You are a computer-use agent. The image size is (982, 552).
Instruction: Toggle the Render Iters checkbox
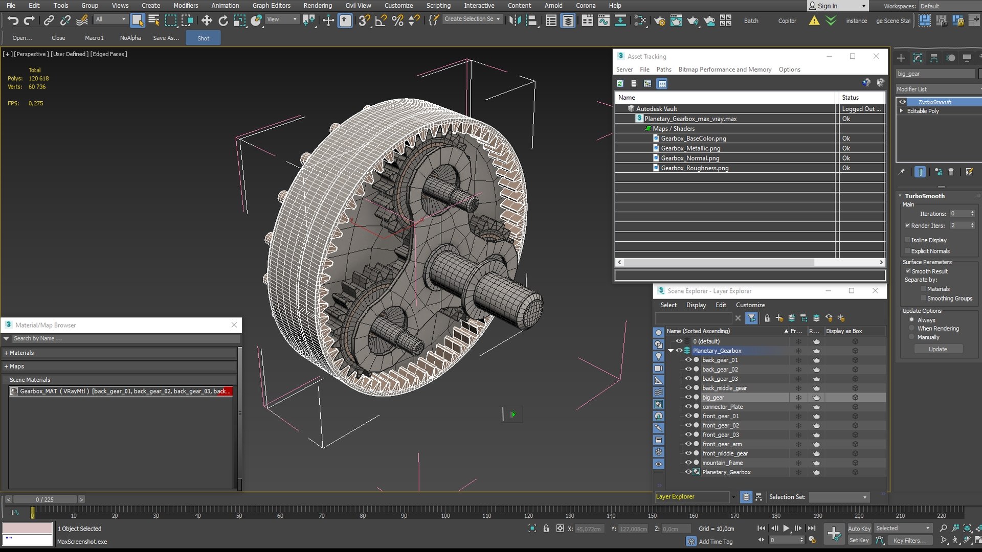point(908,225)
